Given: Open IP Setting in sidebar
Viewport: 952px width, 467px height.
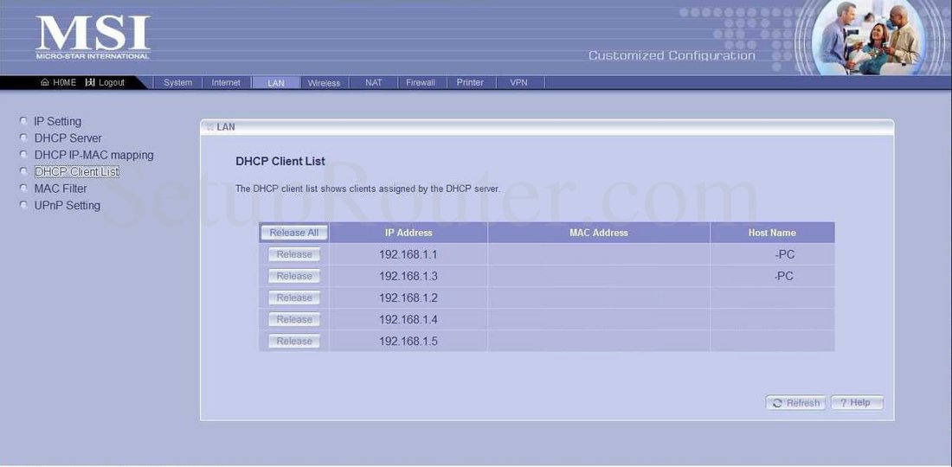Looking at the screenshot, I should point(58,121).
